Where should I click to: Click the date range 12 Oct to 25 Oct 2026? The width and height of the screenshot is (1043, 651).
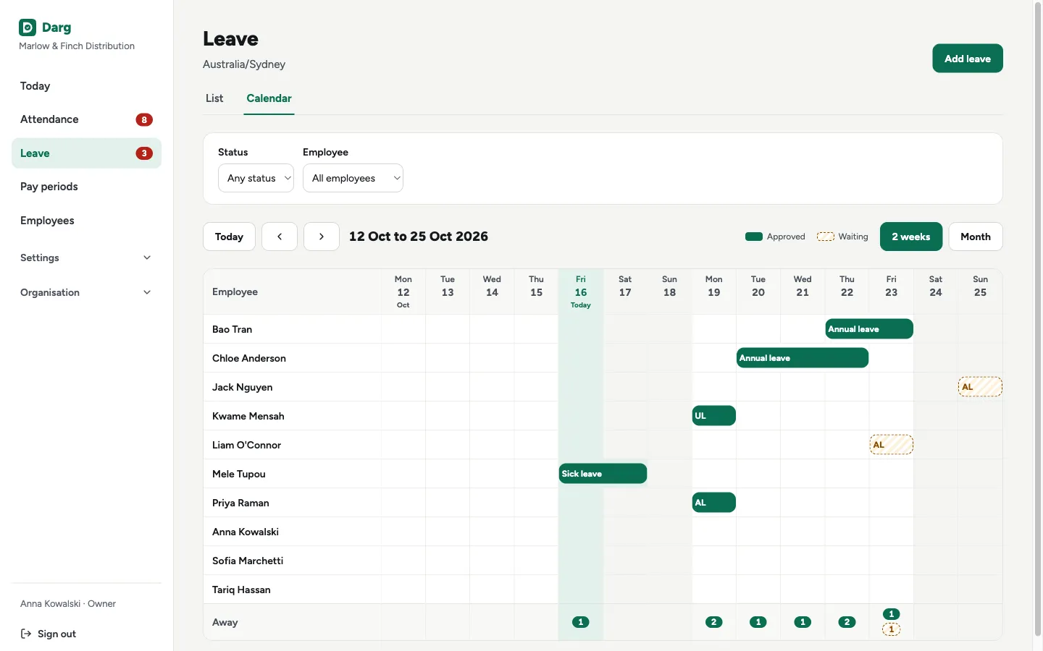419,237
